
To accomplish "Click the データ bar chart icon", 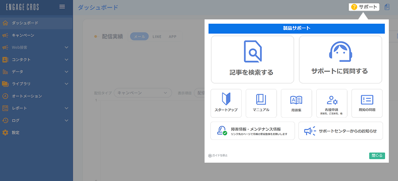I will click(x=5, y=72).
